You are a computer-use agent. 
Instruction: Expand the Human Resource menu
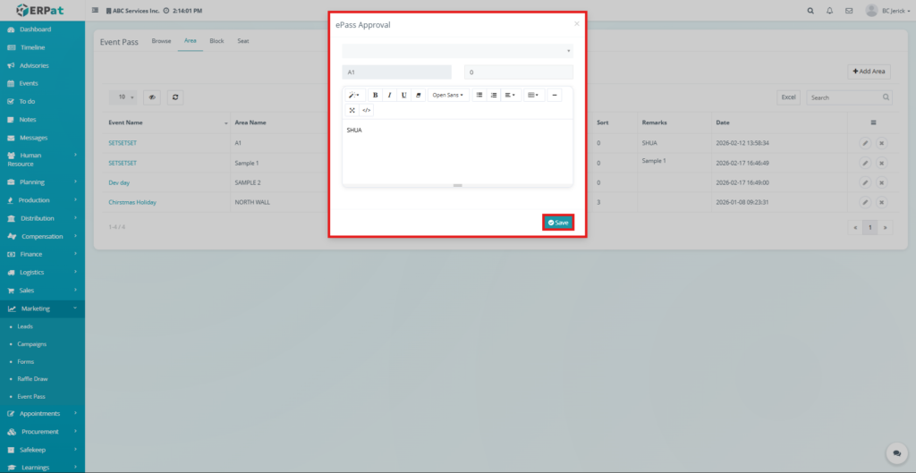coord(42,159)
